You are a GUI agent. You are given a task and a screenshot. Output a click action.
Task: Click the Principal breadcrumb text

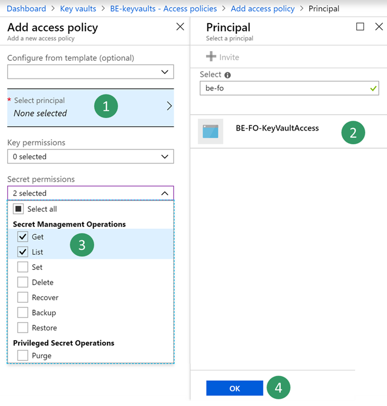point(323,9)
